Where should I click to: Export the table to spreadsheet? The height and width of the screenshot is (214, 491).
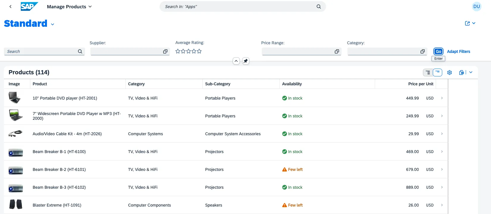click(x=461, y=73)
